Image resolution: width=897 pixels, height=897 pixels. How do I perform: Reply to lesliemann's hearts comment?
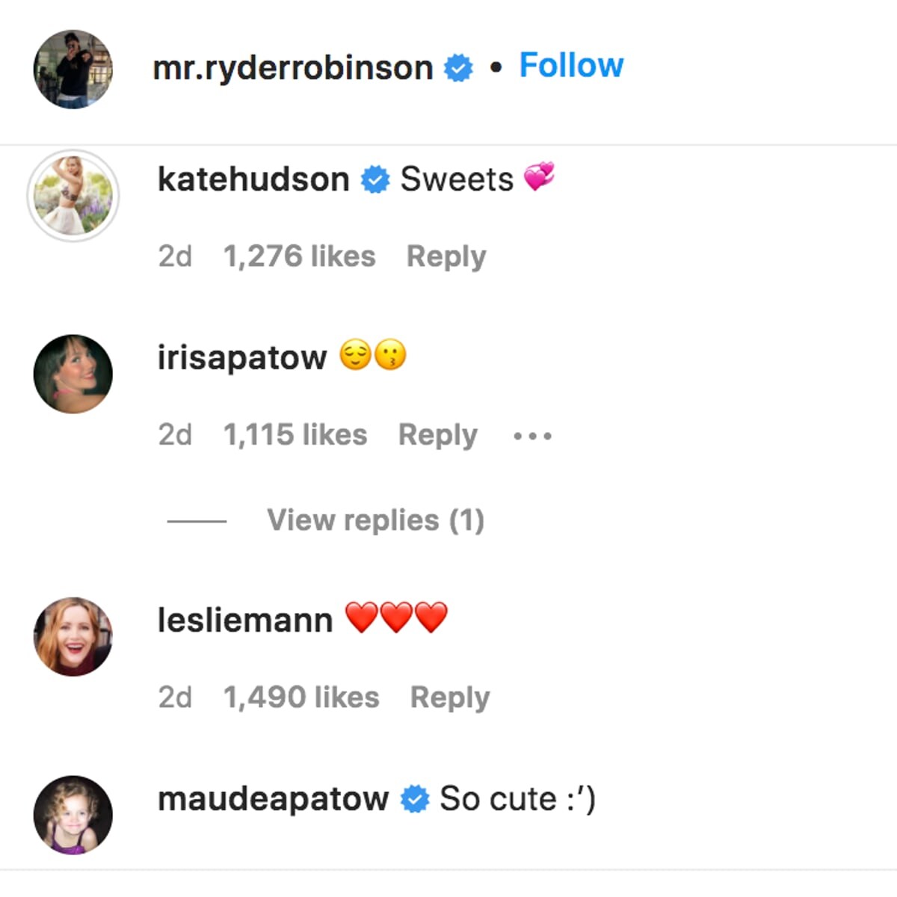coord(450,697)
